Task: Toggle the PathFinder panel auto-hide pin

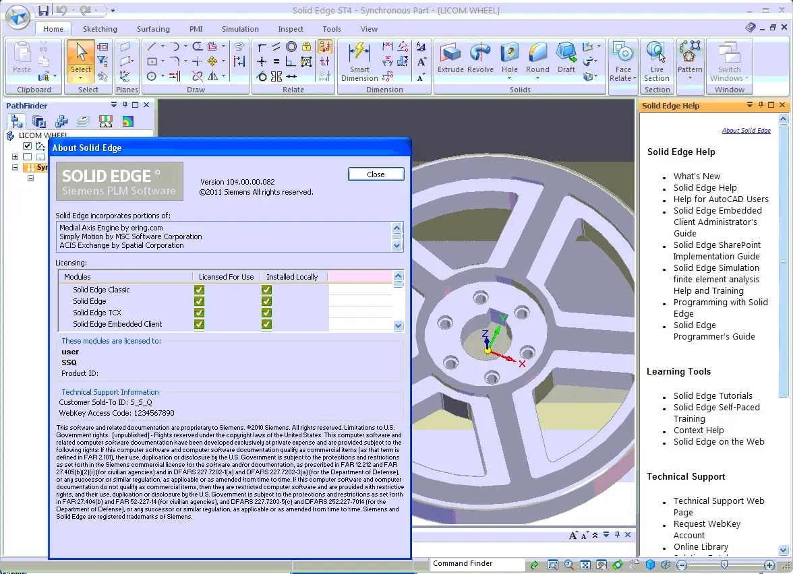Action: [124, 105]
